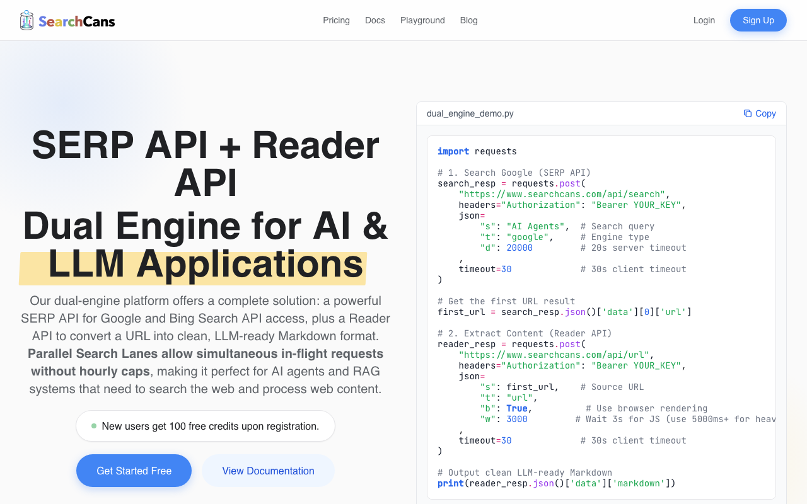Click the 100 free credits notice badge

click(206, 427)
